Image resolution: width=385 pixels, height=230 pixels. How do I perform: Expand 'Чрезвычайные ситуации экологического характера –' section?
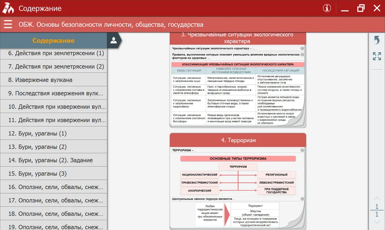pos(302,49)
